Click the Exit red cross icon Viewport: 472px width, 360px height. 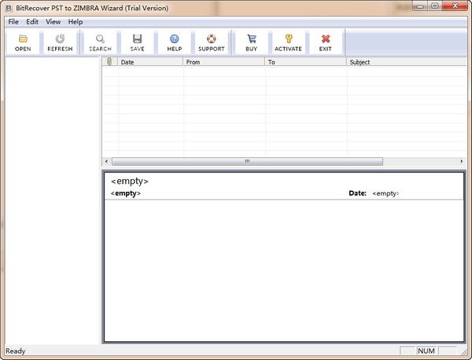coord(326,39)
